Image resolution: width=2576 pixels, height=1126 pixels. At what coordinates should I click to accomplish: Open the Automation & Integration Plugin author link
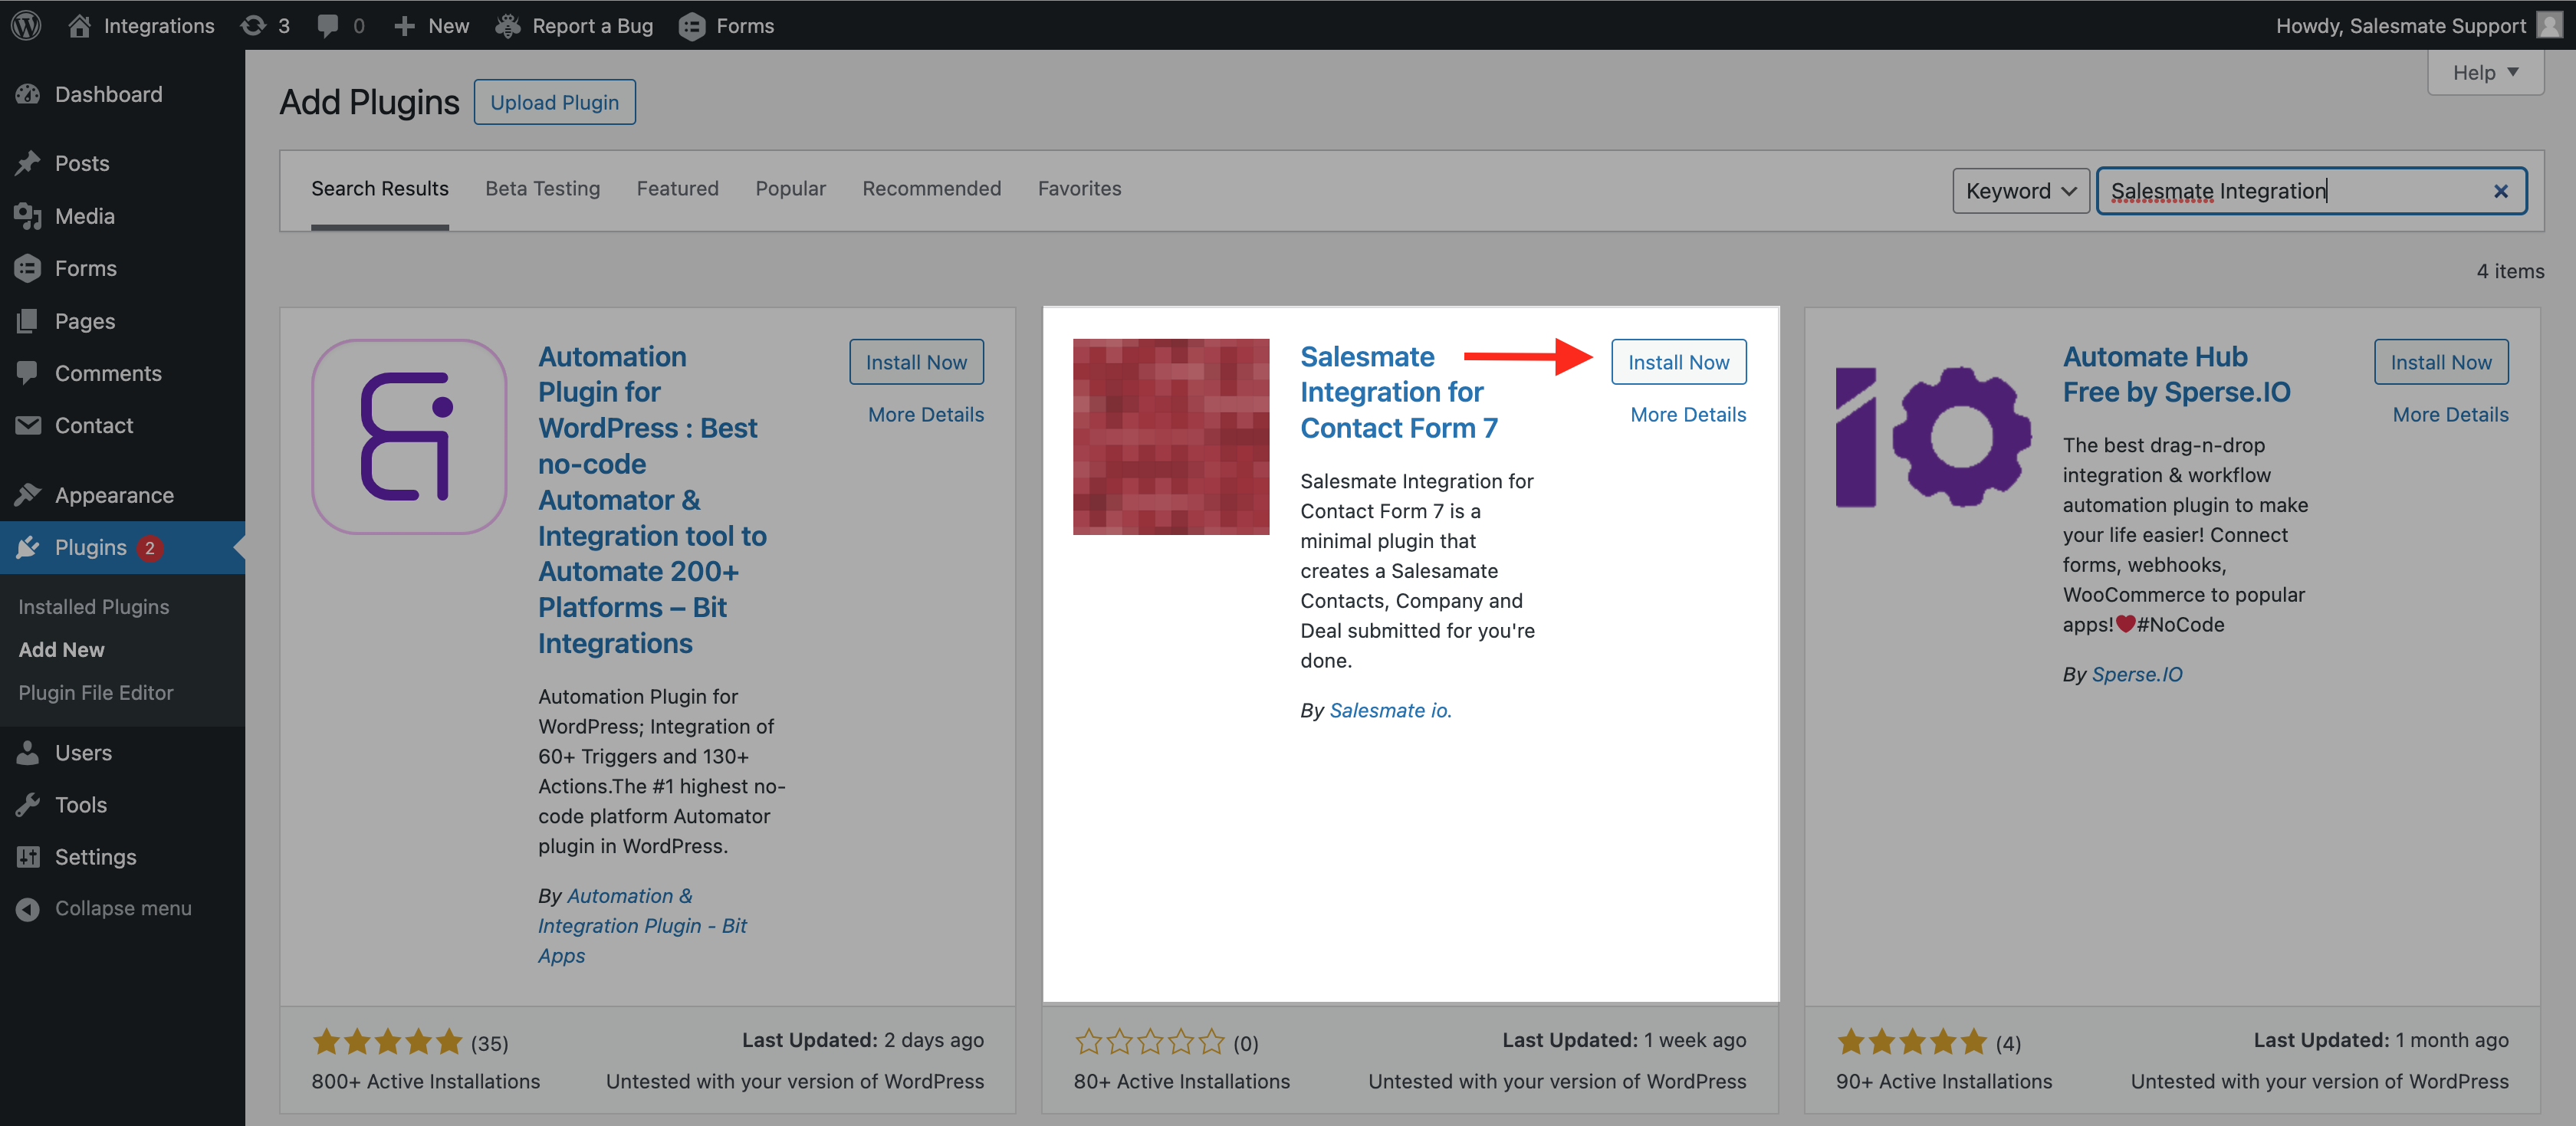click(642, 925)
